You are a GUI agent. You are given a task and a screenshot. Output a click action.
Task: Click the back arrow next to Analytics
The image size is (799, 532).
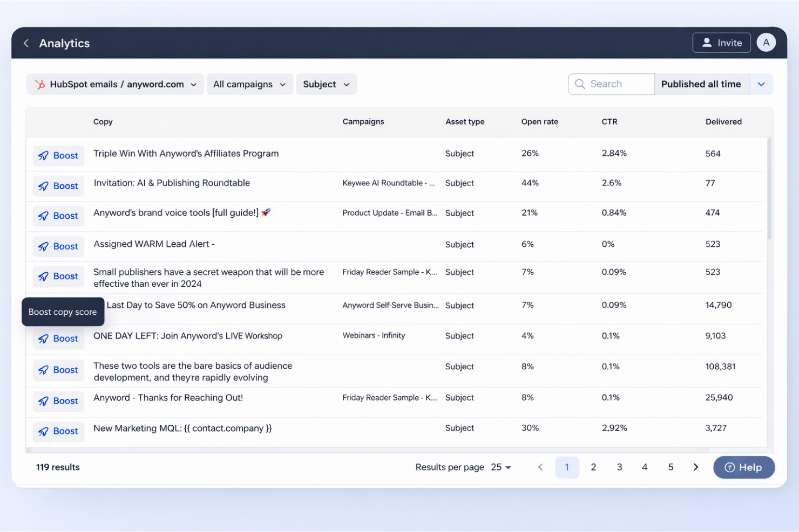pyautogui.click(x=26, y=43)
